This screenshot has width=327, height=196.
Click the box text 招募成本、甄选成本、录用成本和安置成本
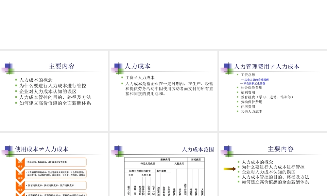(x=47, y=162)
